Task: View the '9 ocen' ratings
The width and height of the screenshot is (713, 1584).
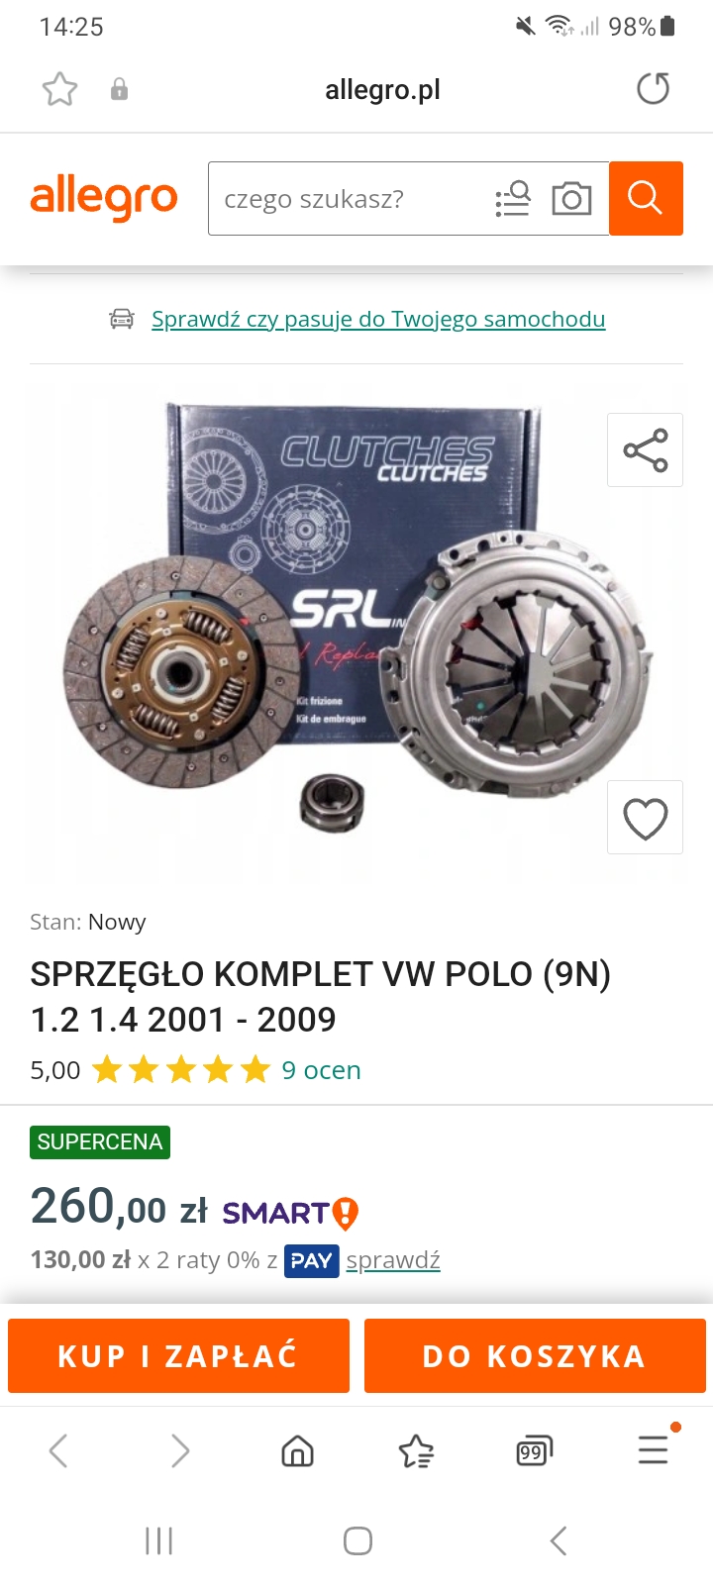Action: [x=322, y=1070]
